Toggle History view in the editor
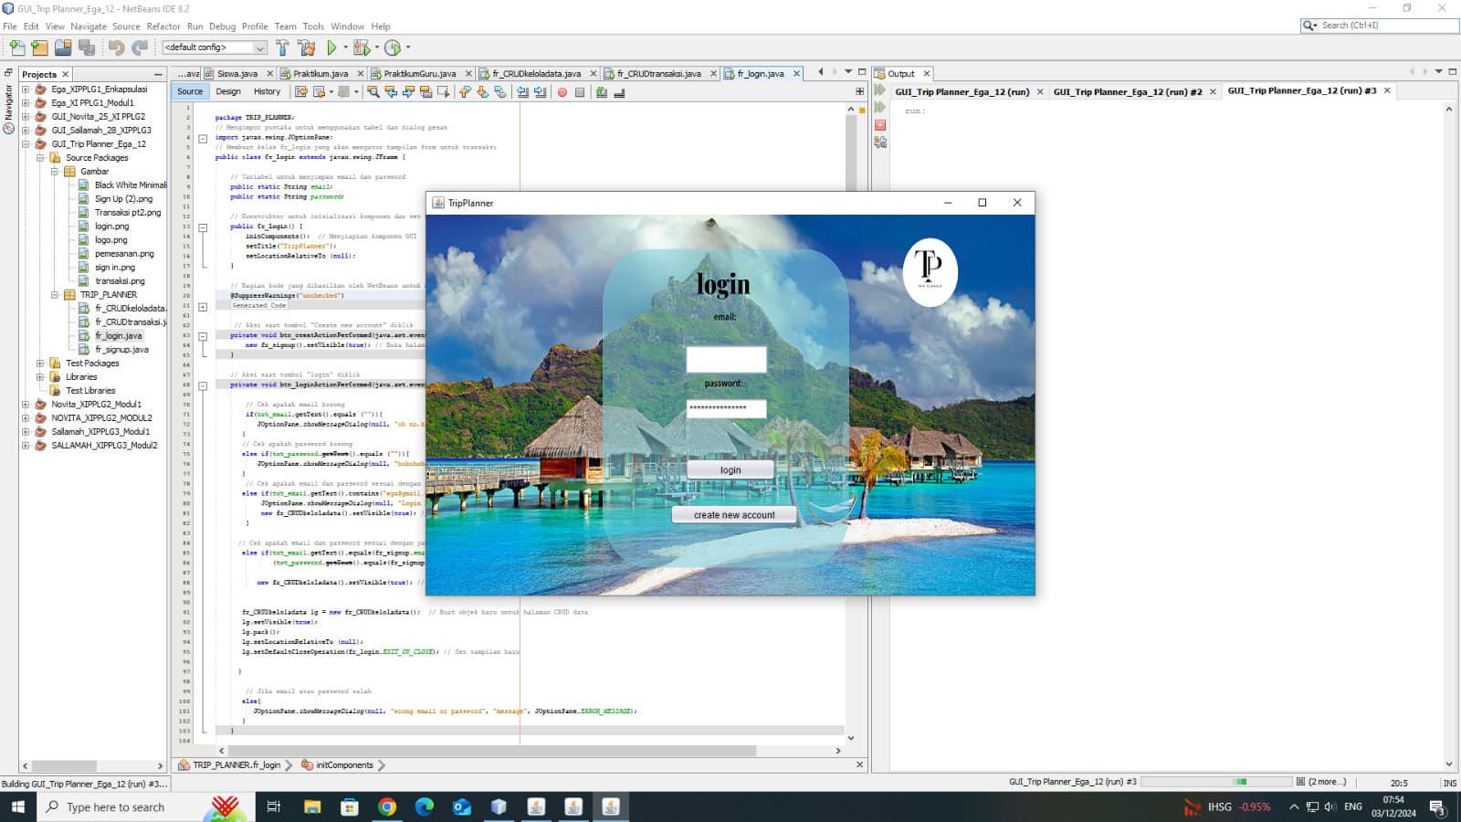 [x=267, y=91]
